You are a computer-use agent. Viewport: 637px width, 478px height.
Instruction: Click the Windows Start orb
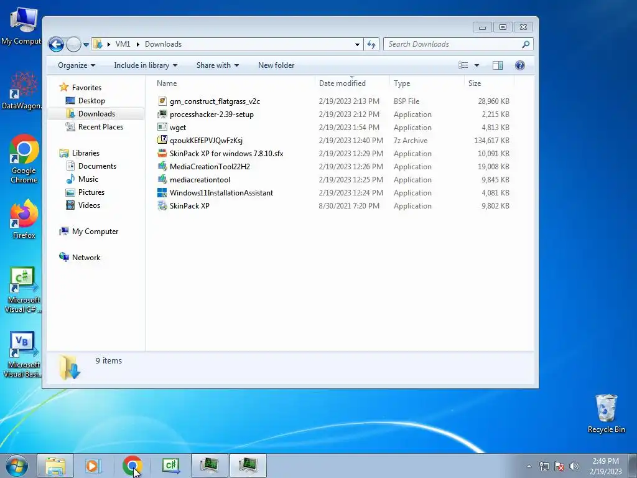(17, 466)
